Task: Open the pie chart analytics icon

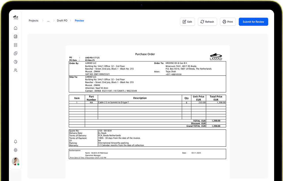Action: pyautogui.click(x=16, y=62)
